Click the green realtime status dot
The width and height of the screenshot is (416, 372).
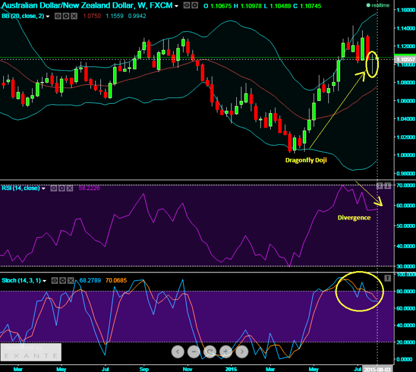[368, 6]
